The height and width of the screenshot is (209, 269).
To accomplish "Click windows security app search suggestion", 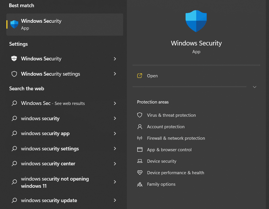I will pyautogui.click(x=45, y=133).
